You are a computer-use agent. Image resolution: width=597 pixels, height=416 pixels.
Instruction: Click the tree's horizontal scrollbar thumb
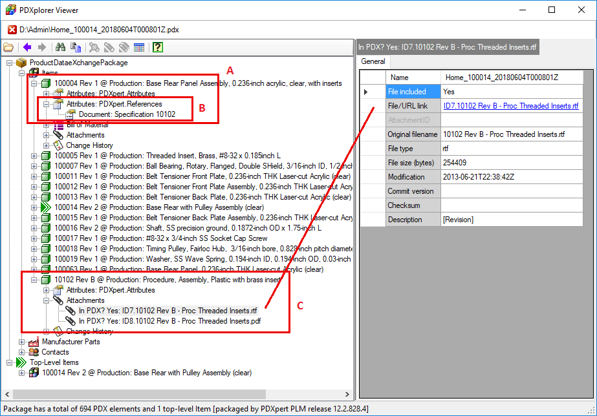pos(139,394)
